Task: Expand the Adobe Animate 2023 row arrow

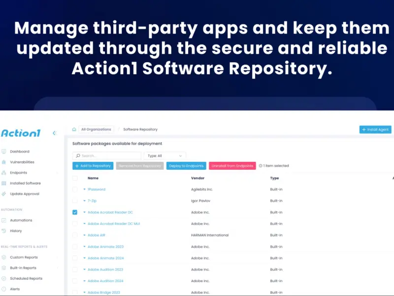Action: click(x=84, y=247)
